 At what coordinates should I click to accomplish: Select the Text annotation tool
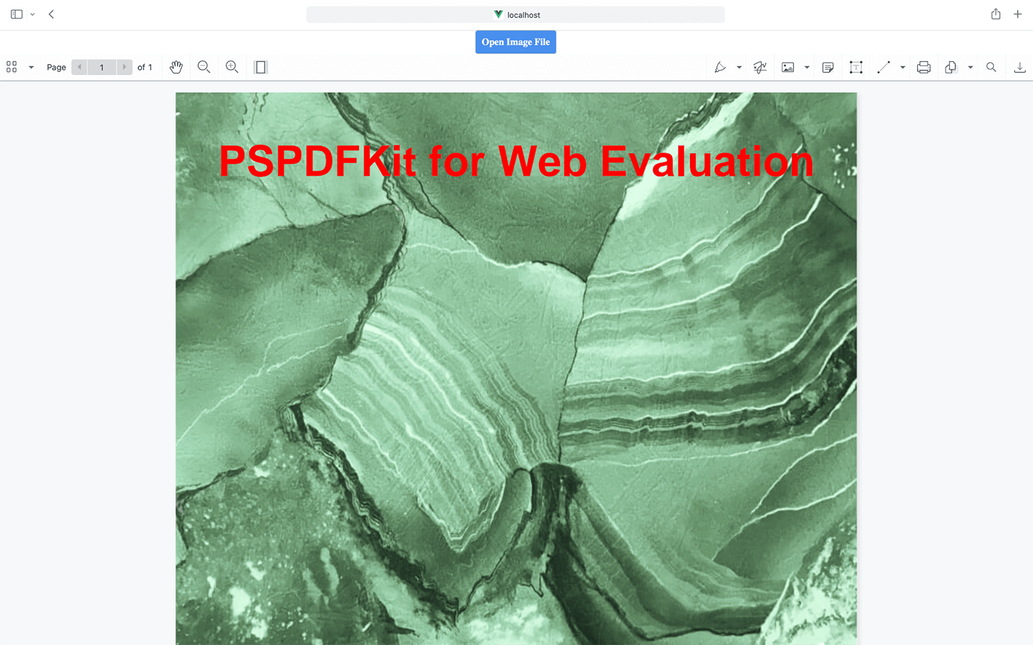pyautogui.click(x=857, y=67)
